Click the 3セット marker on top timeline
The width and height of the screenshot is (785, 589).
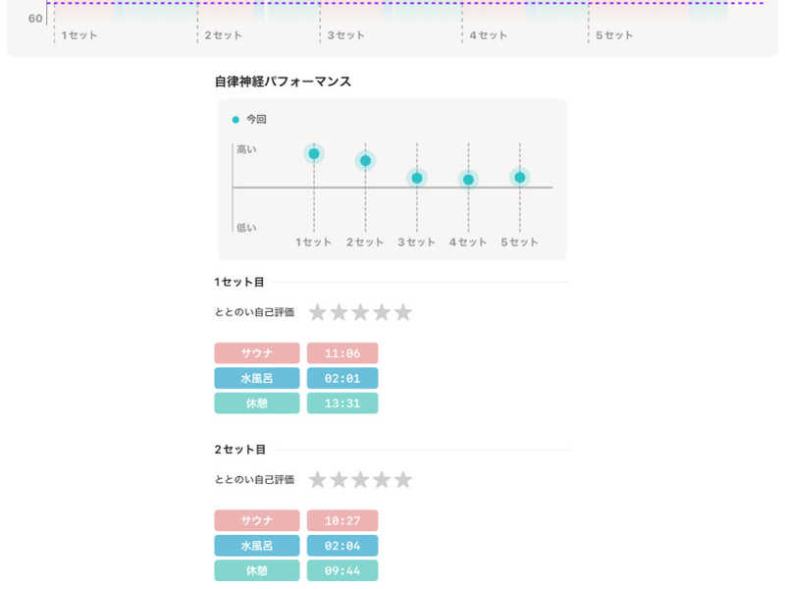coord(345,35)
